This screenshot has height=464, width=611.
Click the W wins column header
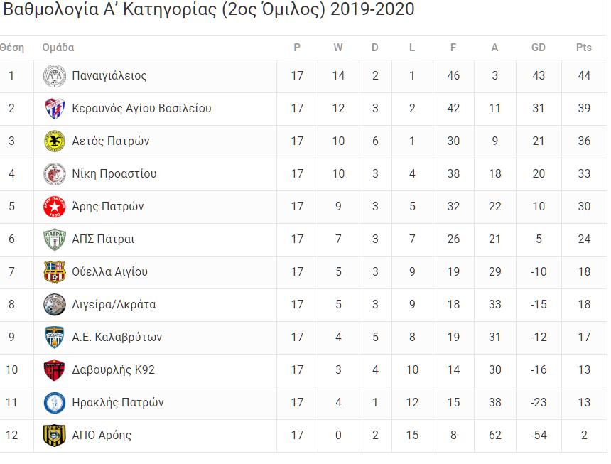338,48
